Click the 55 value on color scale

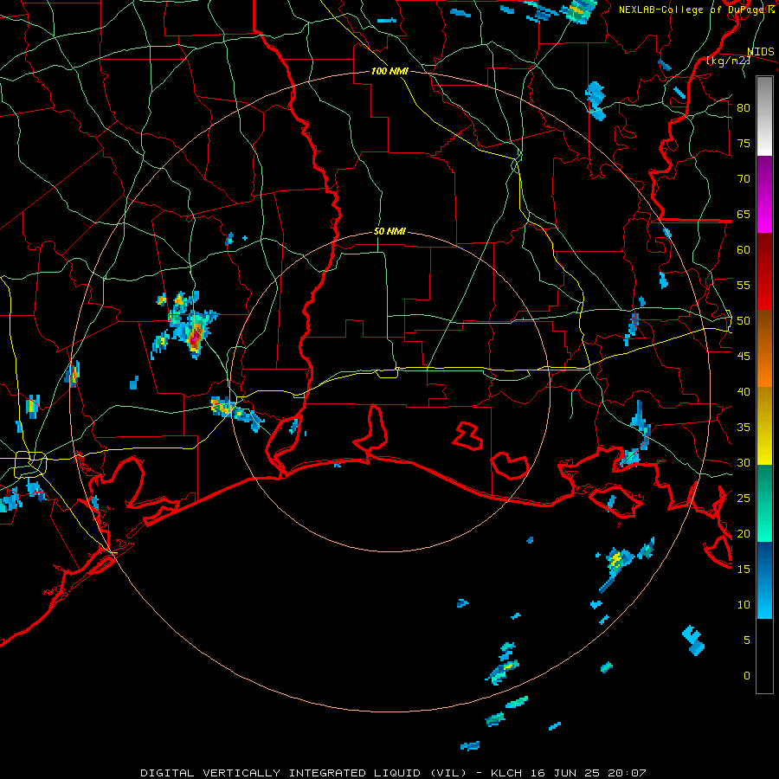click(x=744, y=285)
